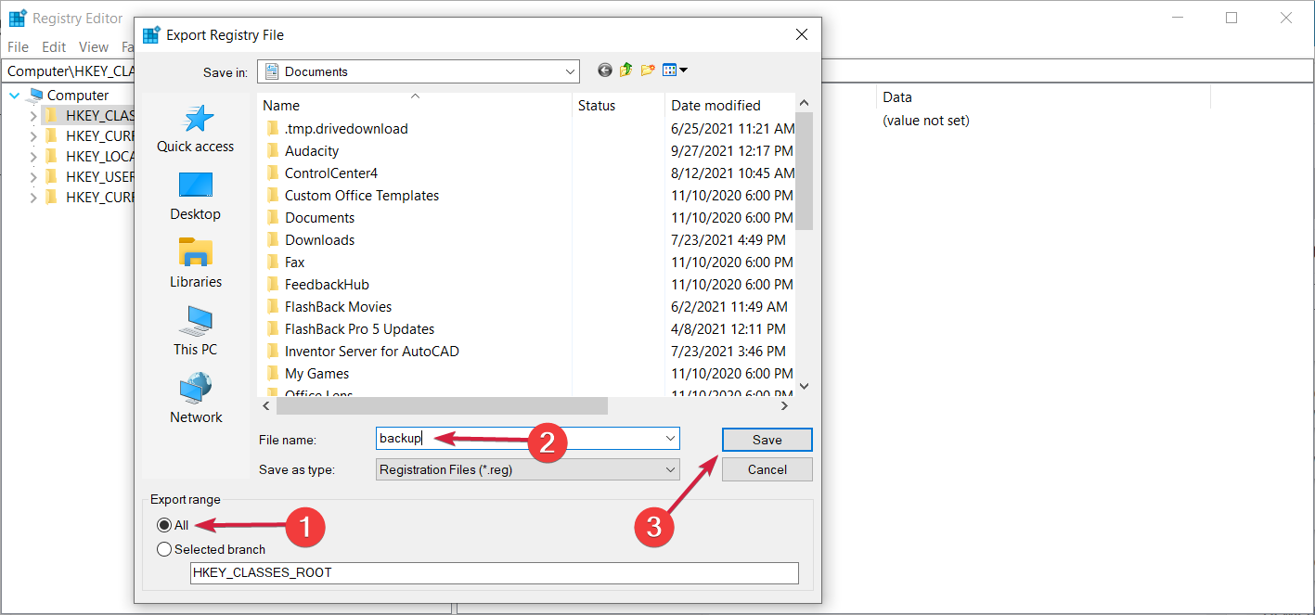Open Libraries in places bar
Viewport: 1315px width, 615px height.
pos(195,264)
